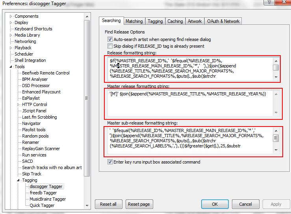291x214 pixels.
Task: Click the Reset page button
Action: (139, 204)
